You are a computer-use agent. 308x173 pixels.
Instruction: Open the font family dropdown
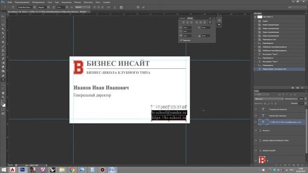coord(34,7)
